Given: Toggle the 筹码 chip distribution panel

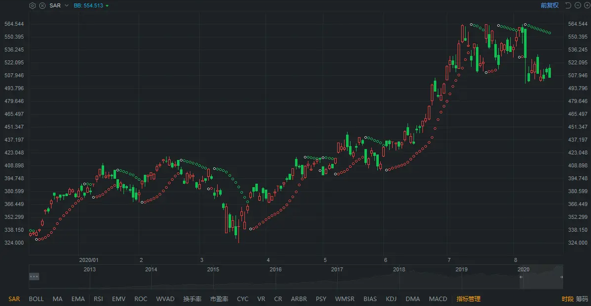Looking at the screenshot, I should [x=582, y=299].
